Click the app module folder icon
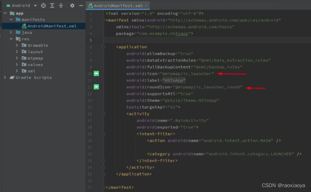 tap(12, 13)
